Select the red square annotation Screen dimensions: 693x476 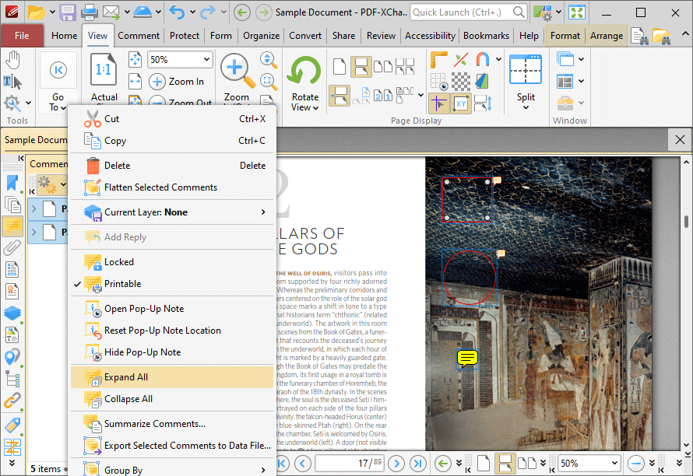pyautogui.click(x=467, y=200)
